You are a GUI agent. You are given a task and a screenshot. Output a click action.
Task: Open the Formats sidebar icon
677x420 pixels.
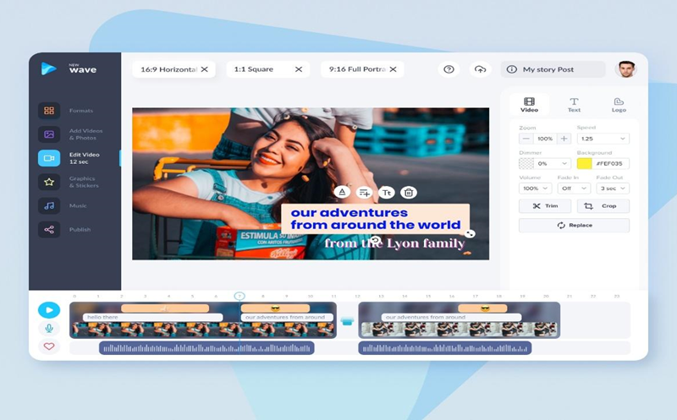(x=49, y=111)
